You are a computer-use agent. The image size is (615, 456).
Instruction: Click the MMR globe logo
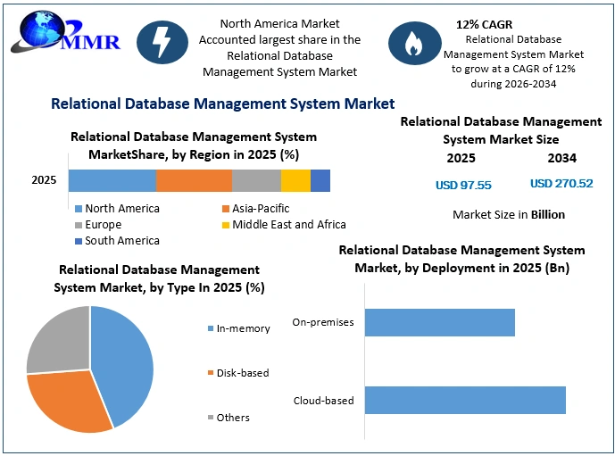(65, 32)
